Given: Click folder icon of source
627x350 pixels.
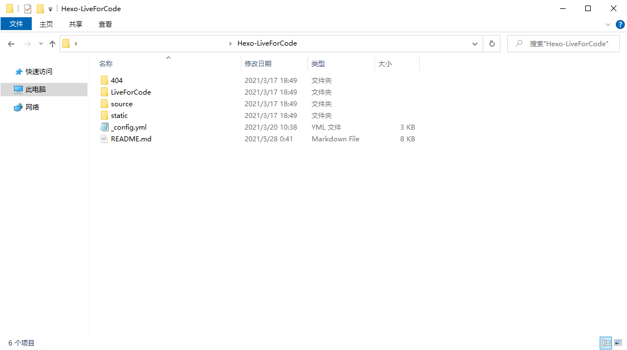Looking at the screenshot, I should point(104,103).
